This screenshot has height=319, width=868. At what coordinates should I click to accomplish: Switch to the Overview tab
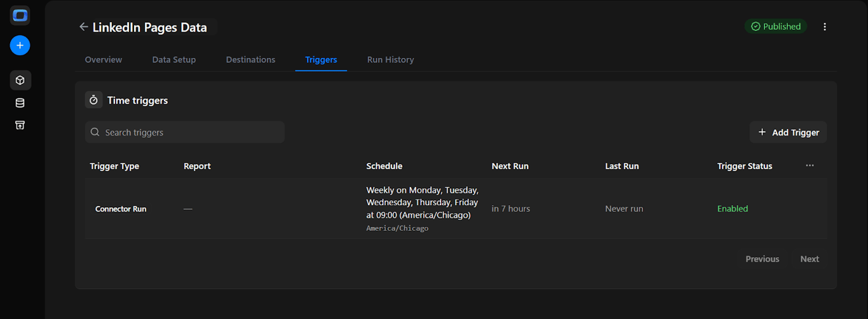click(104, 60)
